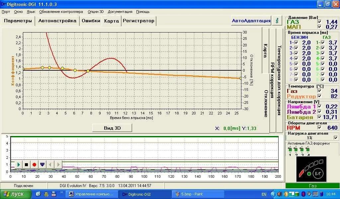Click the EN language indicator
The image size is (340, 199).
point(264,194)
